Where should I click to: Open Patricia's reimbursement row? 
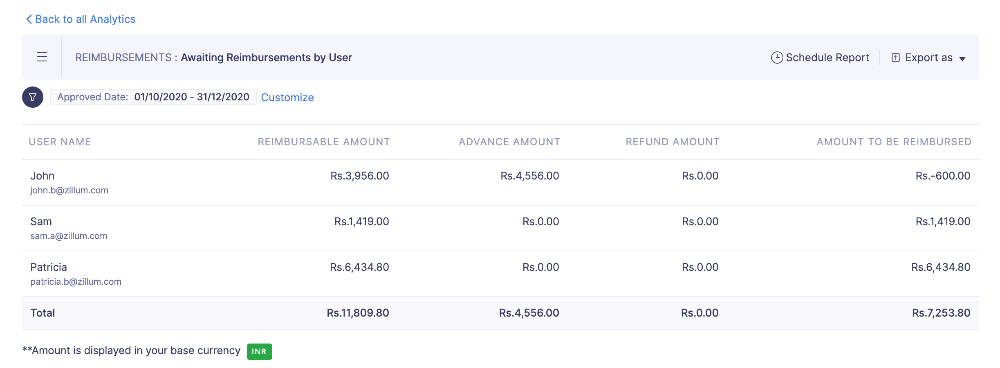pos(49,267)
